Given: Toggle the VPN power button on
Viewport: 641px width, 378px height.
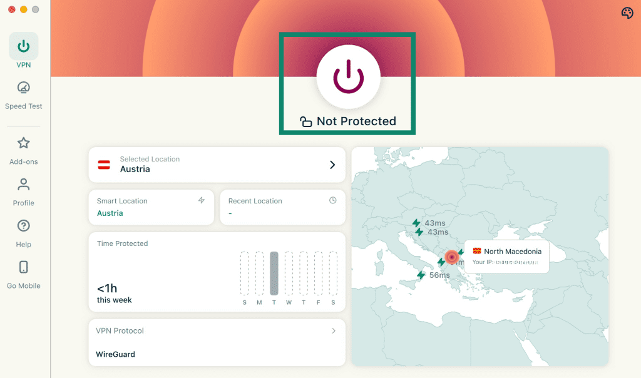Looking at the screenshot, I should pos(348,77).
